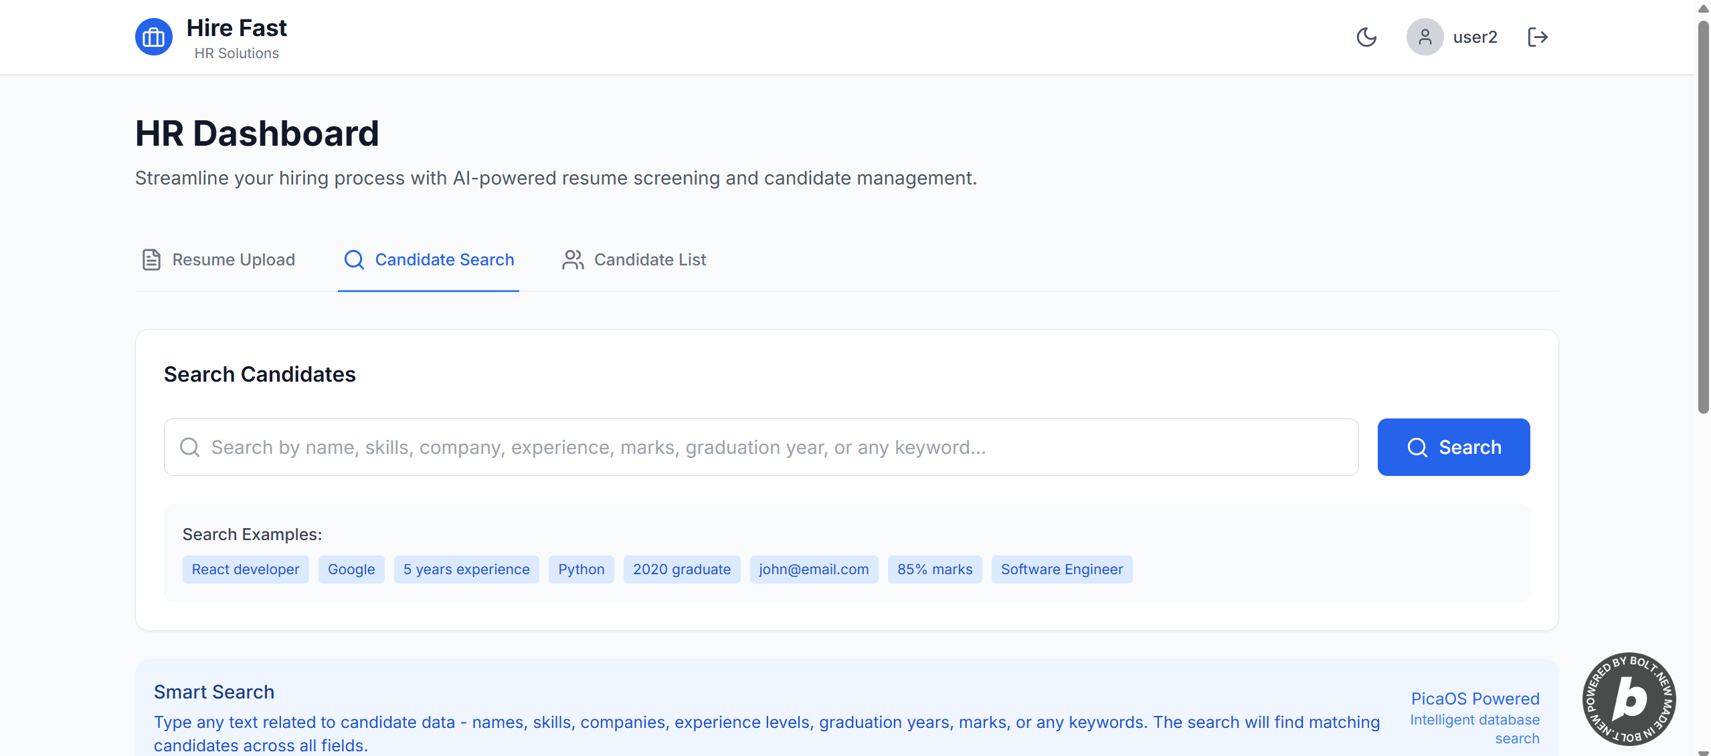Click the Bolt.new powered badge

(x=1628, y=699)
